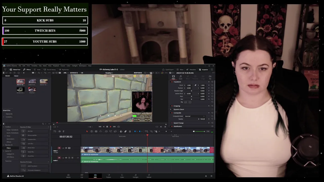The image size is (324, 182).
Task: Select the Timeline 1 thumbnail in Media Pool
Action: [x=32, y=90]
